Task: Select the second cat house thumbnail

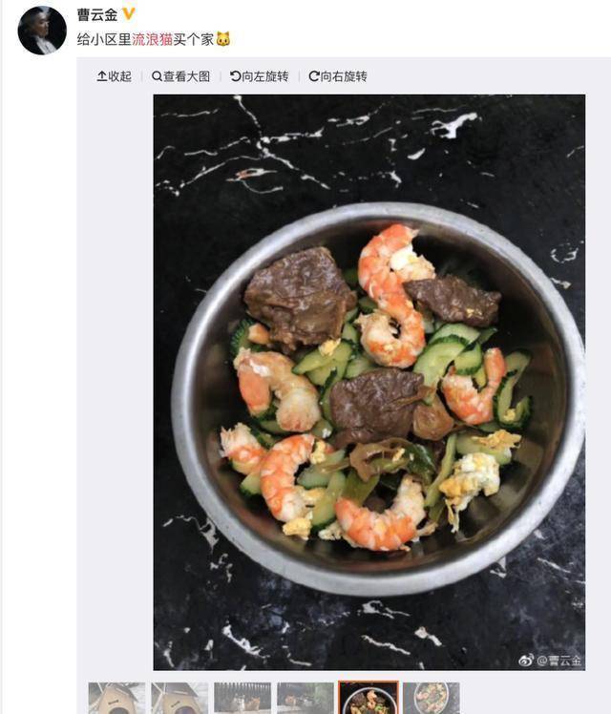Action: 179,698
